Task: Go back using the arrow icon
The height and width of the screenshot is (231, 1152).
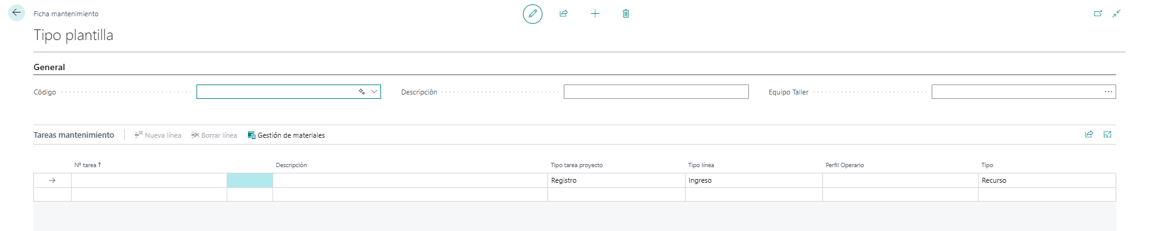Action: 16,13
